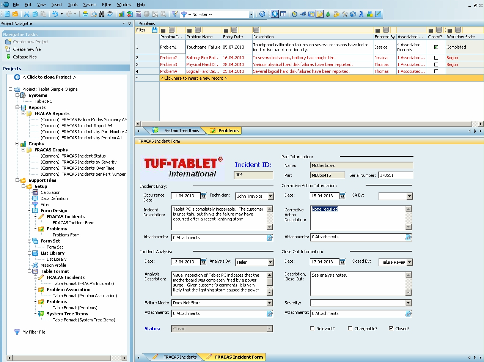Click the Serial Number input field
Image resolution: width=484 pixels, height=362 pixels.
(x=395, y=175)
